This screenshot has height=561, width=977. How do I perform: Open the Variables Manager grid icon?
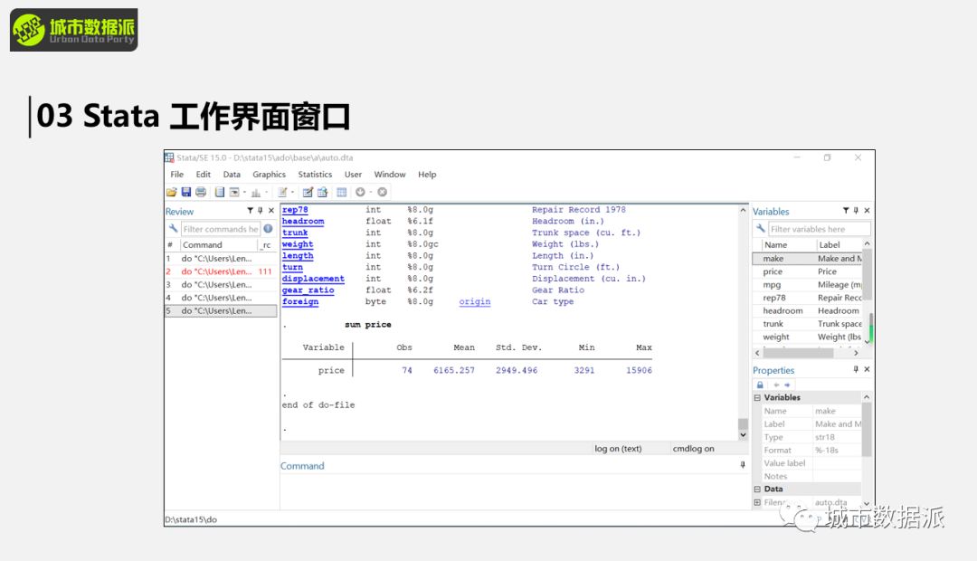341,192
